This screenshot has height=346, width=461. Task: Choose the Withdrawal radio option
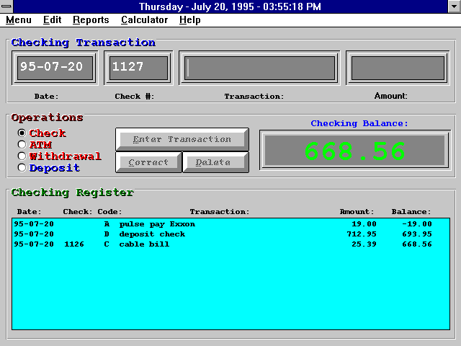click(22, 156)
